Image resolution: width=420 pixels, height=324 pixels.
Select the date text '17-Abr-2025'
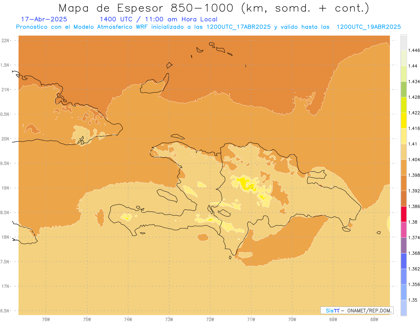tap(44, 19)
